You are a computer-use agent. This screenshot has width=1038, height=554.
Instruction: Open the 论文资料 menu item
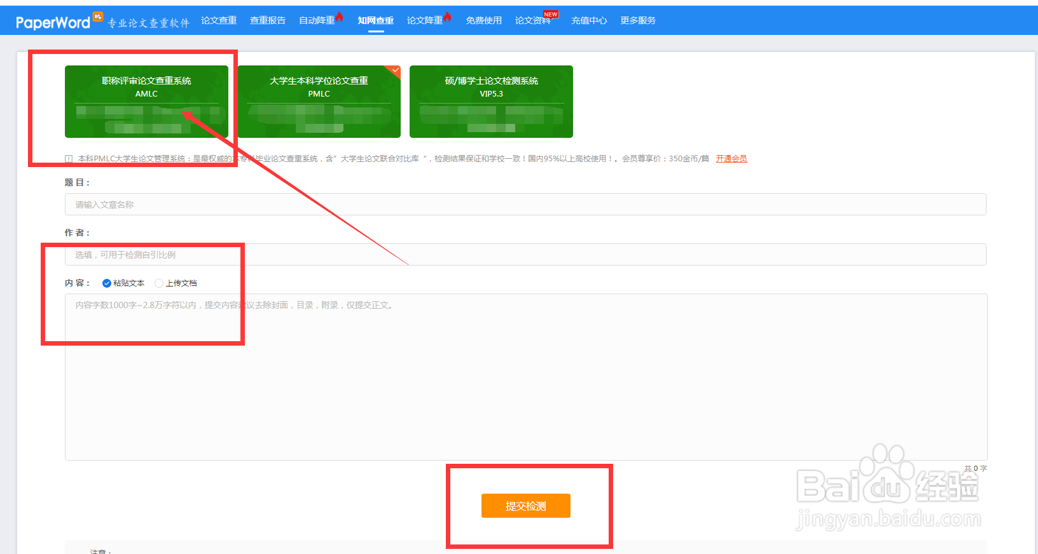533,20
